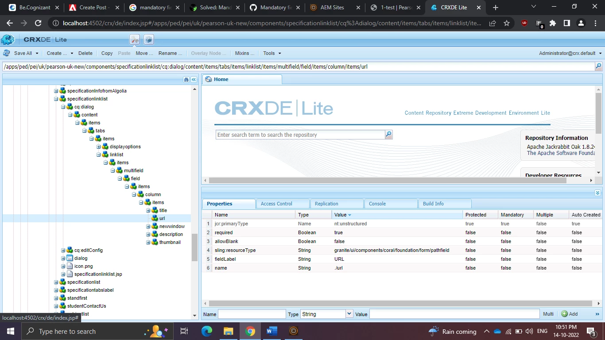Bookmark this page with star icon
Screen dimensions: 605x340
point(507,23)
